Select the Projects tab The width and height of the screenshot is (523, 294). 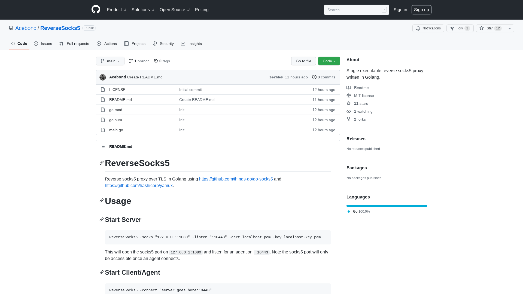pyautogui.click(x=135, y=44)
